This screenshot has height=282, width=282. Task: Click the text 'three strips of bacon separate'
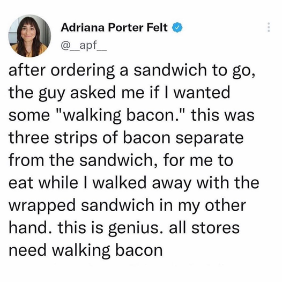[x=126, y=138]
